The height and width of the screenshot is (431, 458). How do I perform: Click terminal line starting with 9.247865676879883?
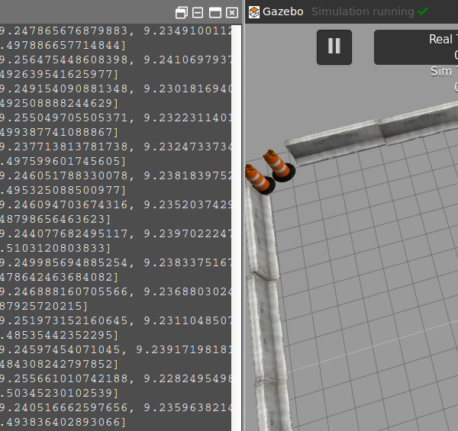(x=114, y=31)
